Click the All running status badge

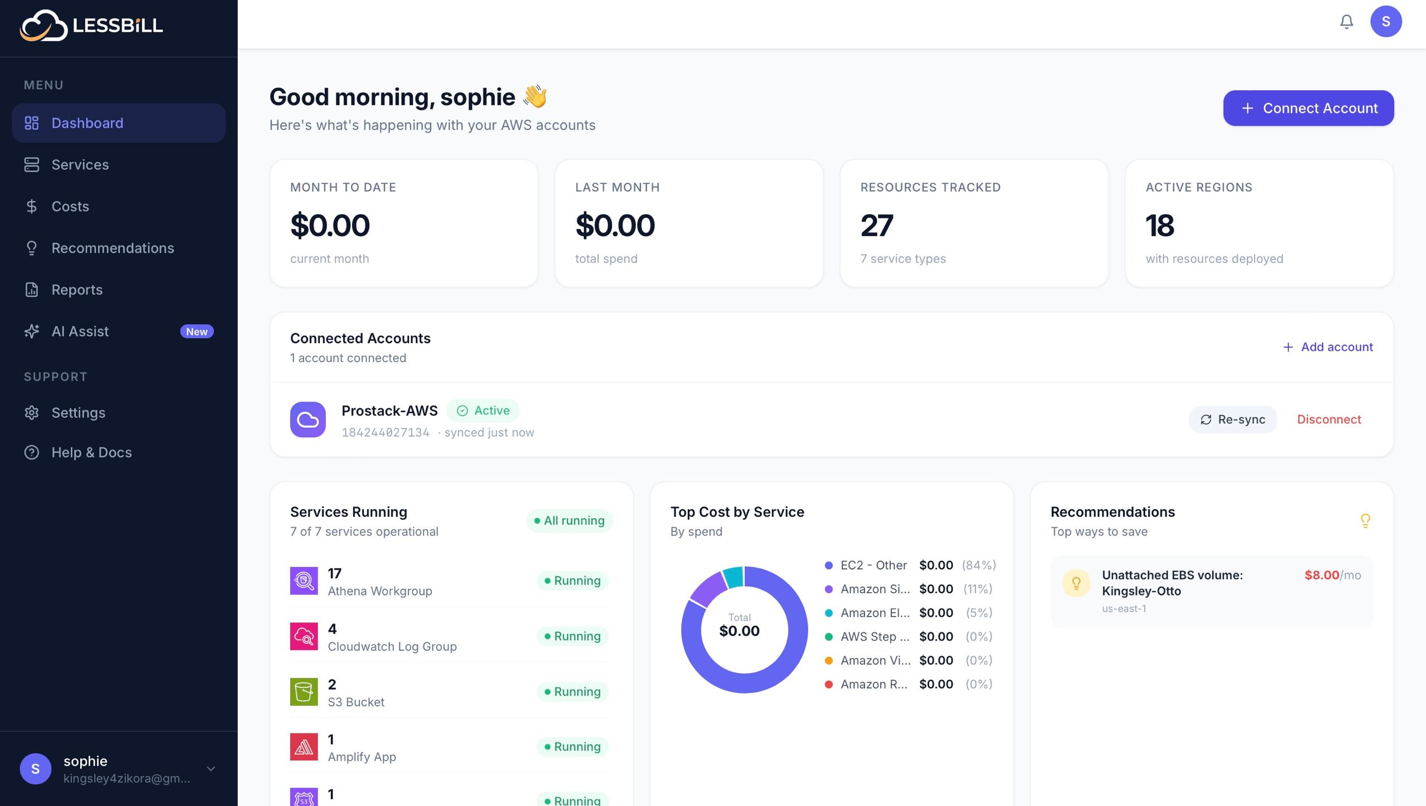tap(569, 521)
